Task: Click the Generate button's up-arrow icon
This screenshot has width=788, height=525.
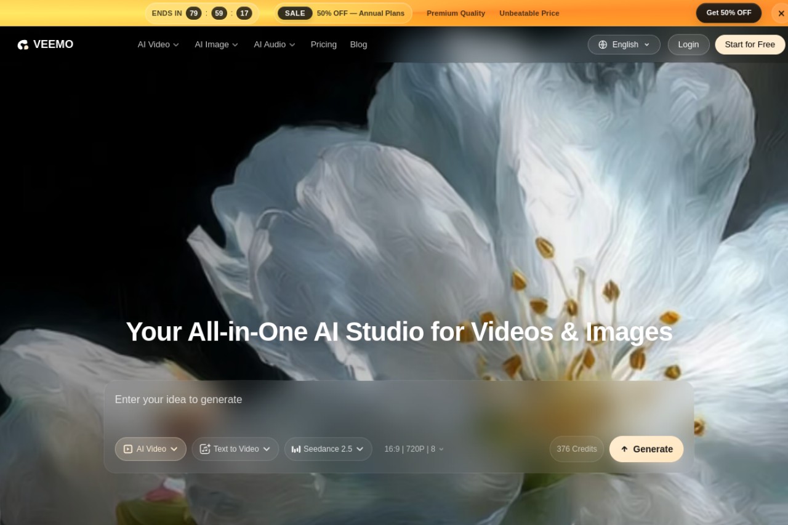Action: (624, 449)
